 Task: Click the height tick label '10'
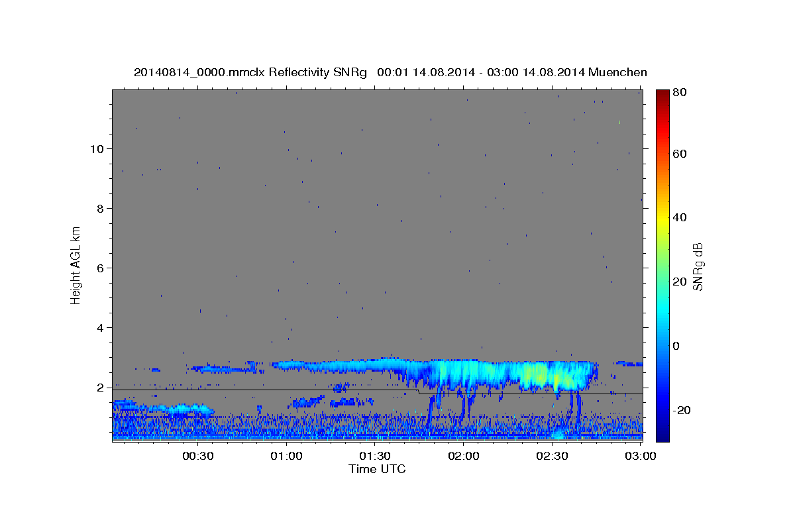point(97,149)
